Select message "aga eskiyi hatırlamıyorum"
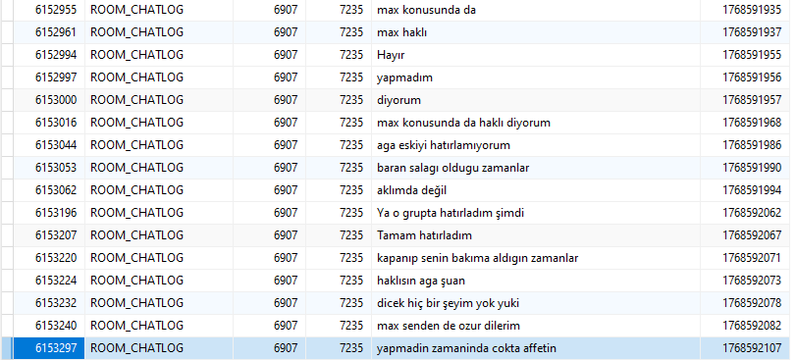 536,145
